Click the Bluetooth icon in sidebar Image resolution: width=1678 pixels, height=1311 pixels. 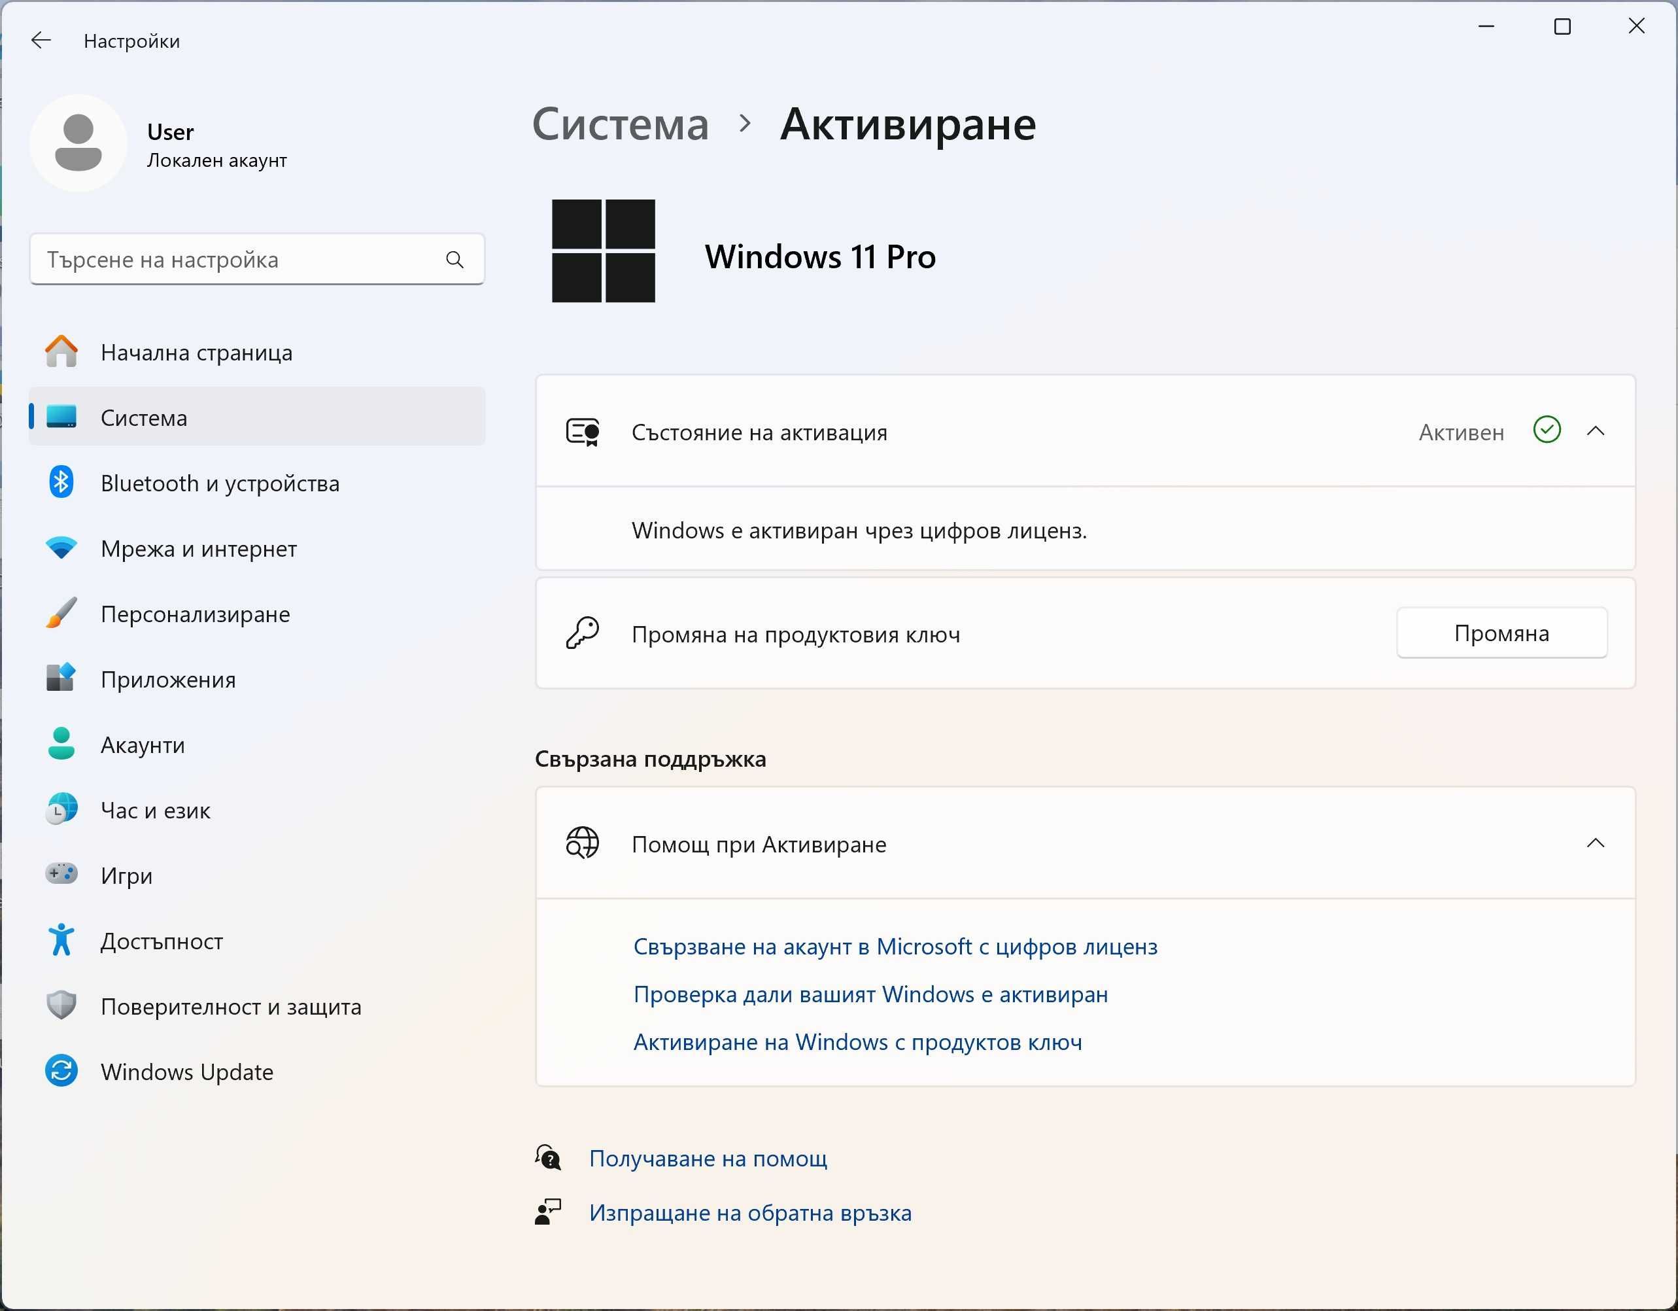point(61,483)
